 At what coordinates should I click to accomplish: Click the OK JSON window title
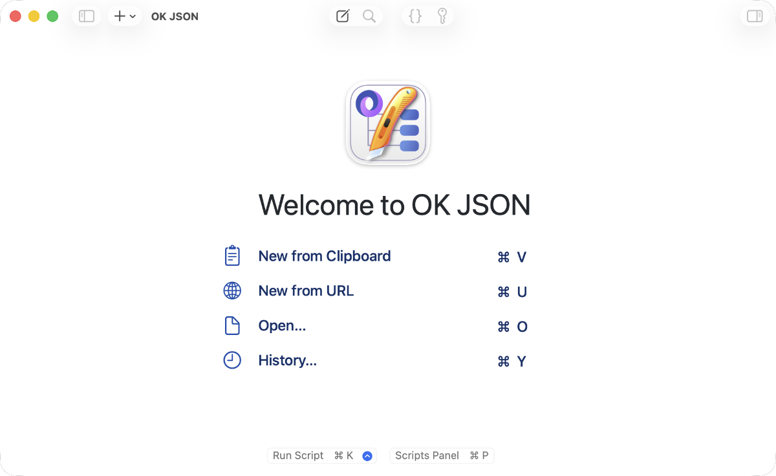tap(175, 17)
